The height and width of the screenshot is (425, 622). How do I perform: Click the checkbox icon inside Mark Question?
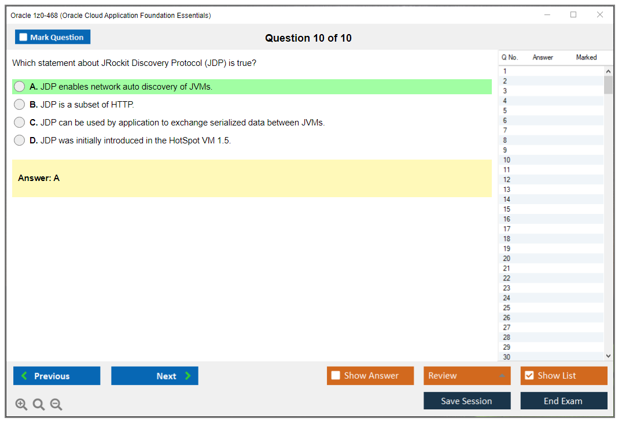tap(23, 36)
